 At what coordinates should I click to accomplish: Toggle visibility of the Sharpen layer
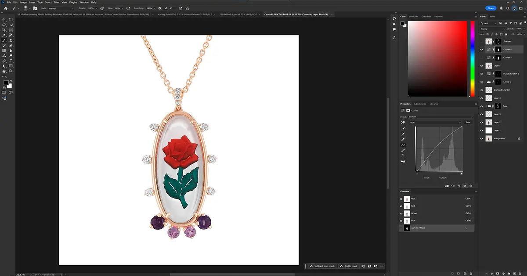[x=482, y=41]
